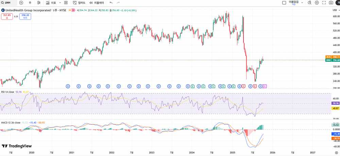This screenshot has height=156, width=340.
Task: Redo the chart action
Action: [x=118, y=3]
